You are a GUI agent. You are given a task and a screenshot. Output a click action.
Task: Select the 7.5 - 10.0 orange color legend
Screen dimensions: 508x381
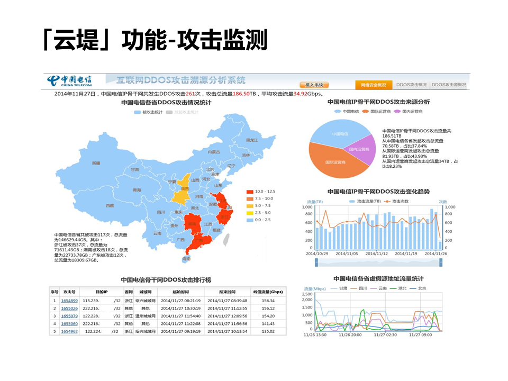coord(260,198)
